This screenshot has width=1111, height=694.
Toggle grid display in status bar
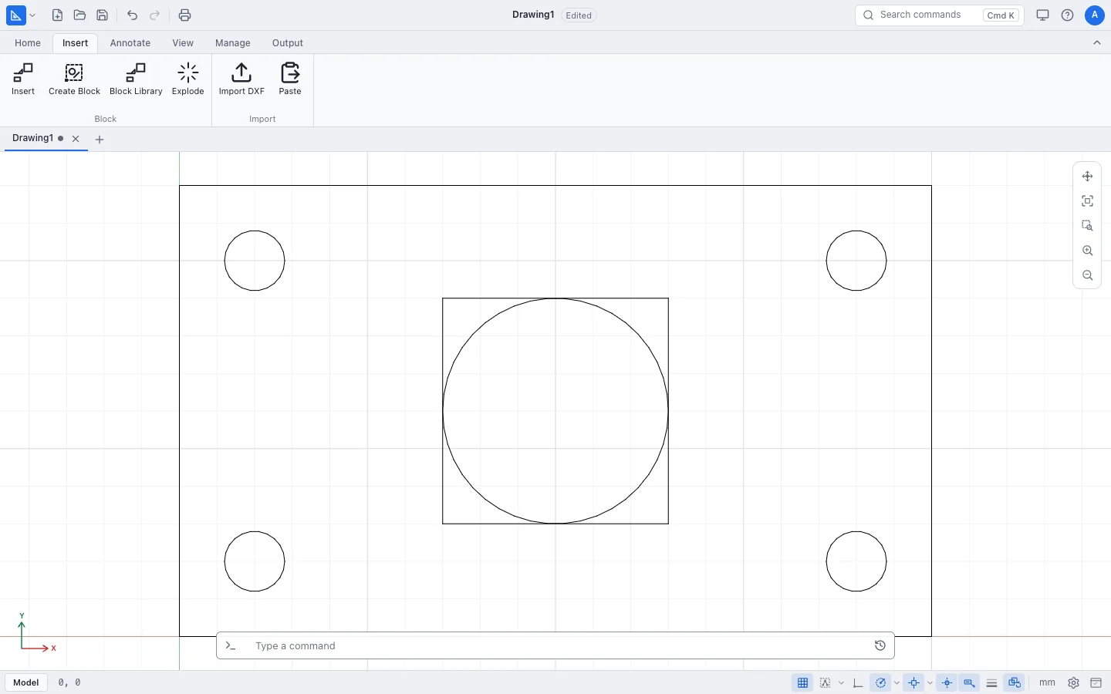(802, 682)
